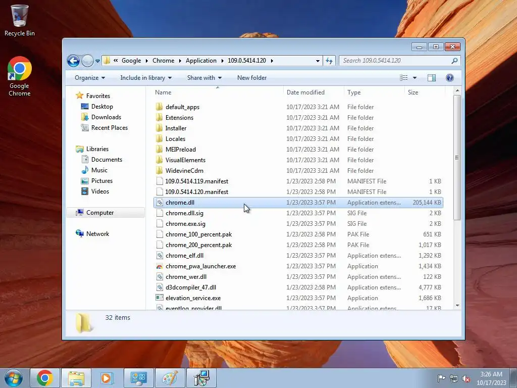The height and width of the screenshot is (388, 517).
Task: Open Videos library
Action: click(x=100, y=191)
